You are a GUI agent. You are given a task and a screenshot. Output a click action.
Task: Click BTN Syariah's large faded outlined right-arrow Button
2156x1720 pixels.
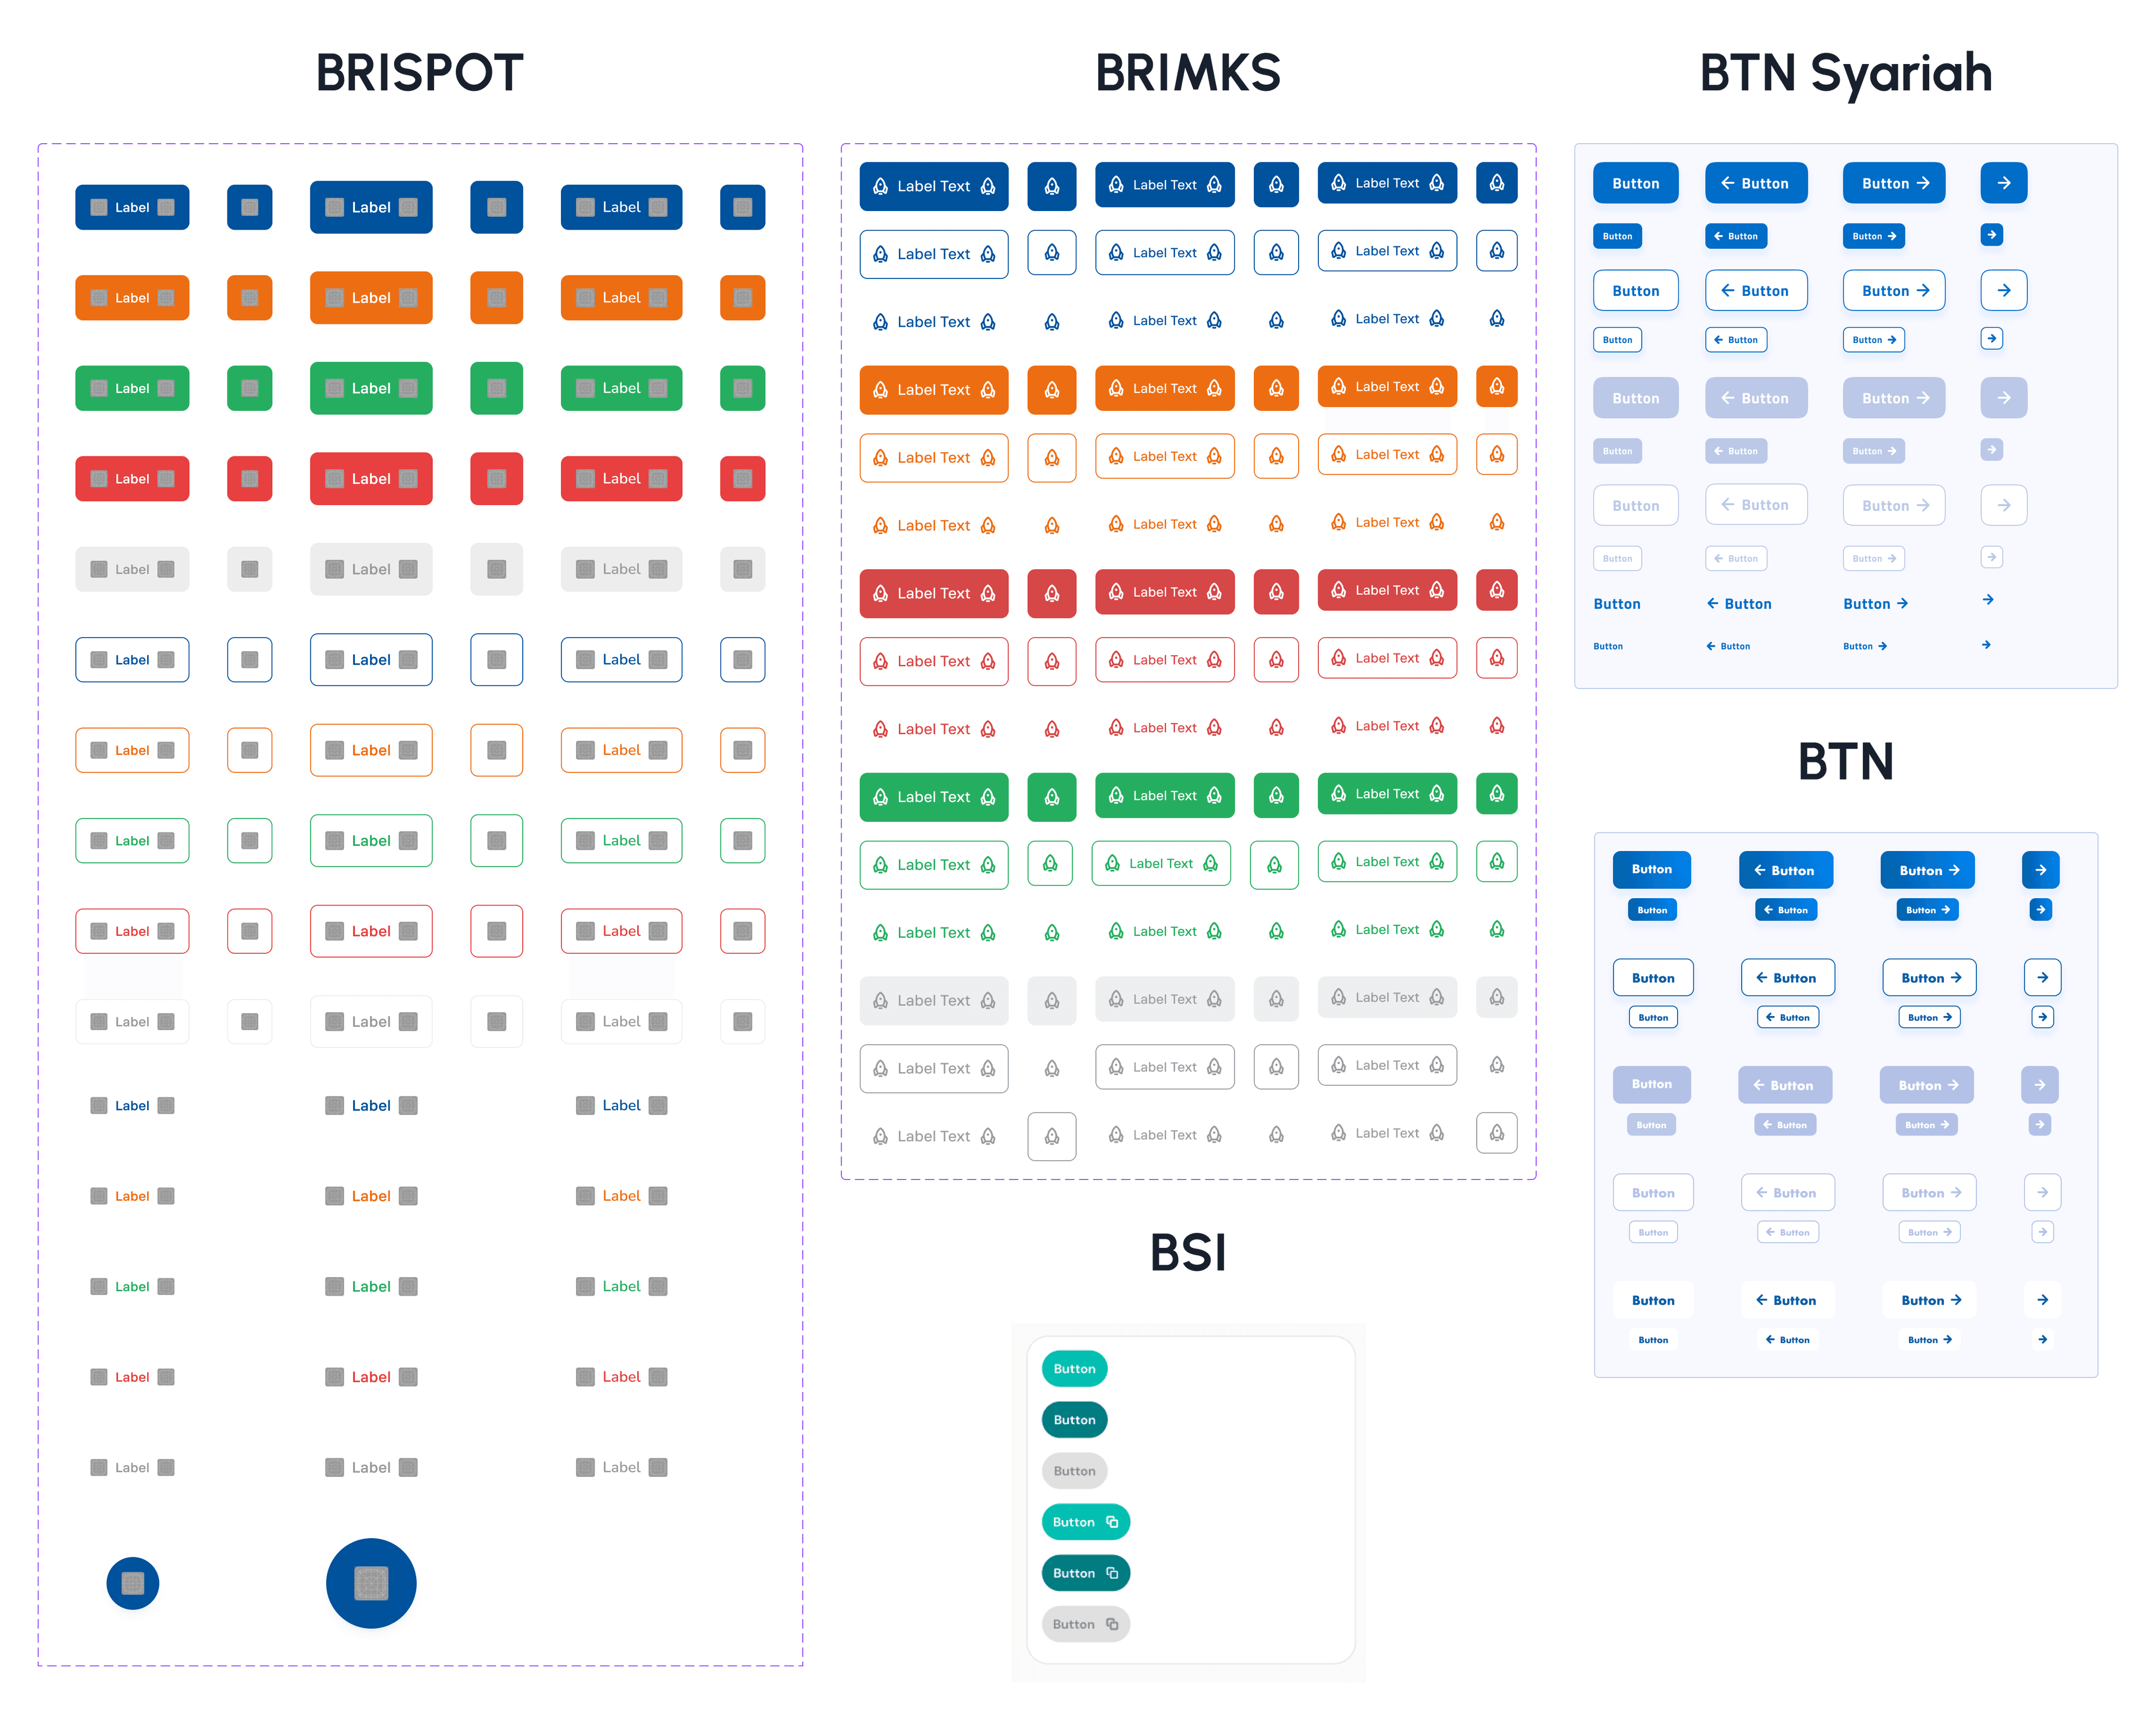coord(1894,505)
